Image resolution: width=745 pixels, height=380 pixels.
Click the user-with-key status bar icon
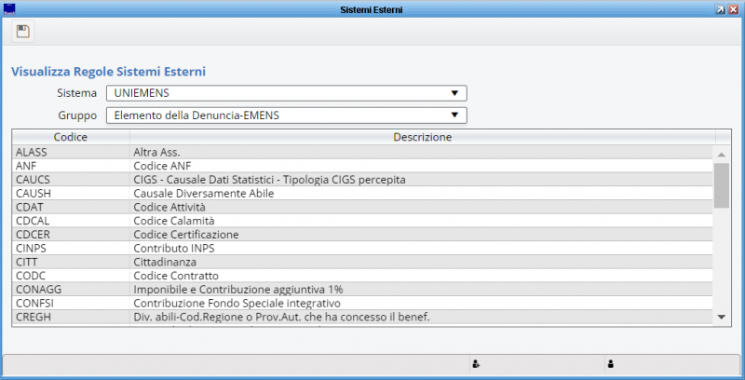coord(476,364)
